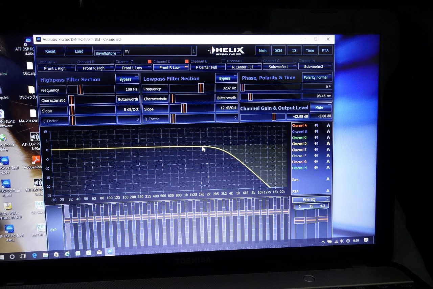Open the Lowpass Slope -12 dB/Oct selector
This screenshot has height=289, width=433.
(227, 108)
